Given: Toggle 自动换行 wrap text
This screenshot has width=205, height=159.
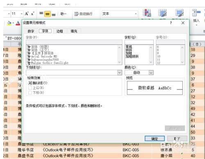Looking at the screenshot, I should (83, 14).
